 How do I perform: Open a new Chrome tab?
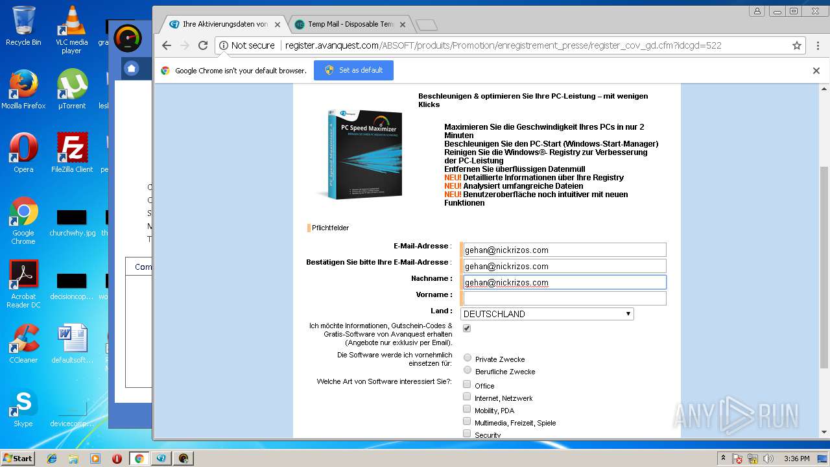pos(426,25)
